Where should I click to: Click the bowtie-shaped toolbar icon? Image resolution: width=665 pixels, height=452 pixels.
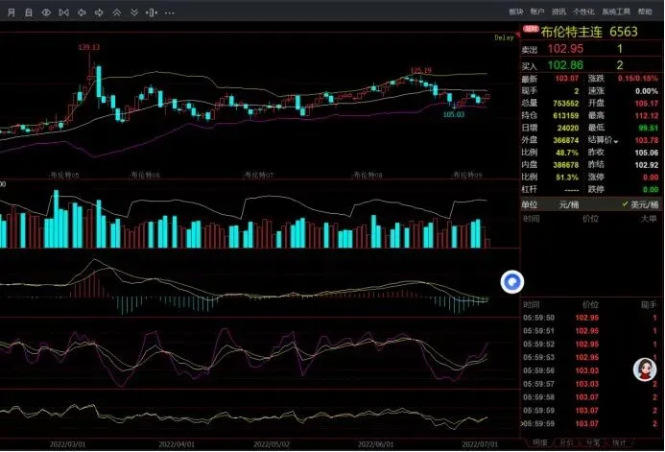coord(64,12)
